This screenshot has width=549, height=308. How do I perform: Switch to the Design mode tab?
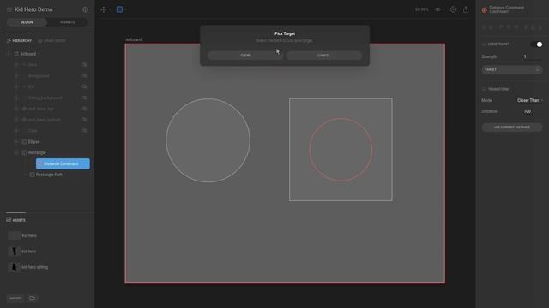(x=27, y=22)
